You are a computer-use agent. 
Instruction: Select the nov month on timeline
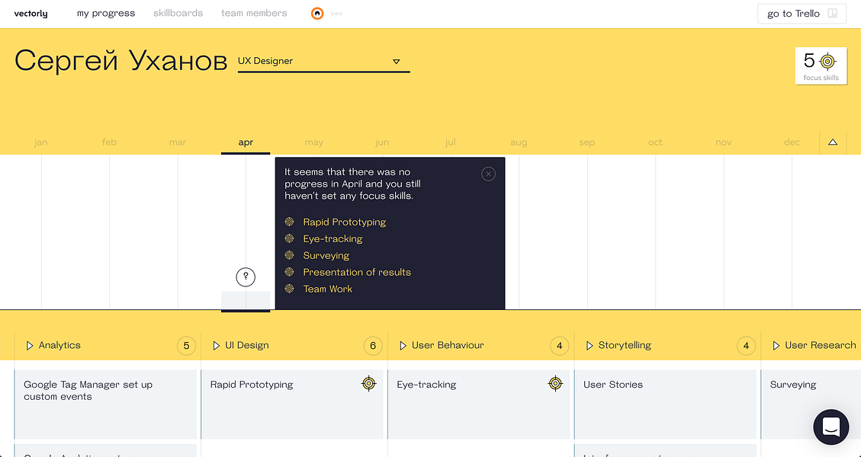point(724,142)
